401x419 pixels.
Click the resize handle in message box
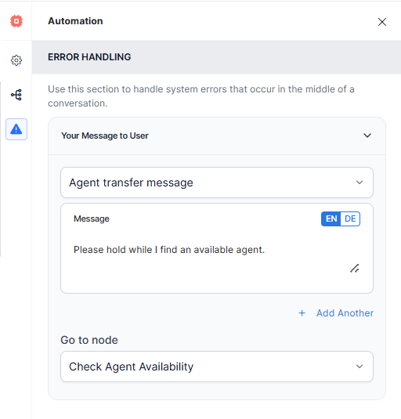tap(355, 269)
